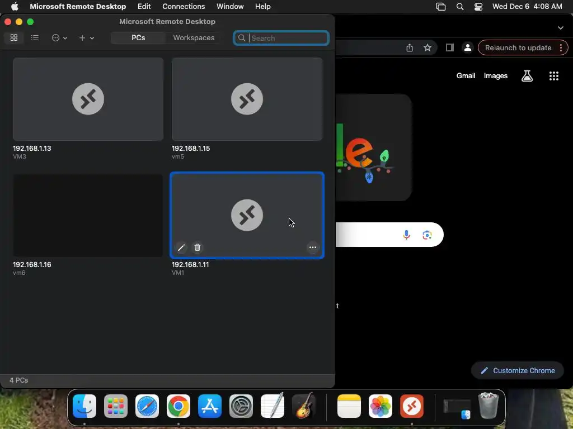573x429 pixels.
Task: Open Chrome profile avatar icon
Action: click(x=467, y=48)
